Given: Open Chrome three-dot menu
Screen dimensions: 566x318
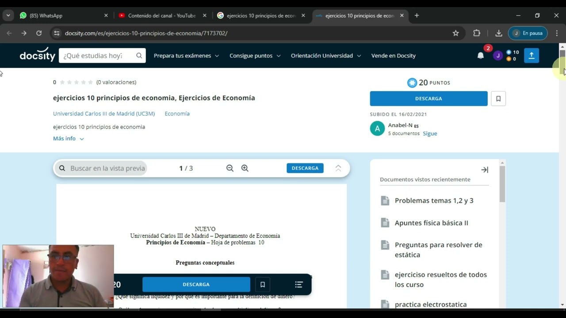Looking at the screenshot, I should pos(557,33).
